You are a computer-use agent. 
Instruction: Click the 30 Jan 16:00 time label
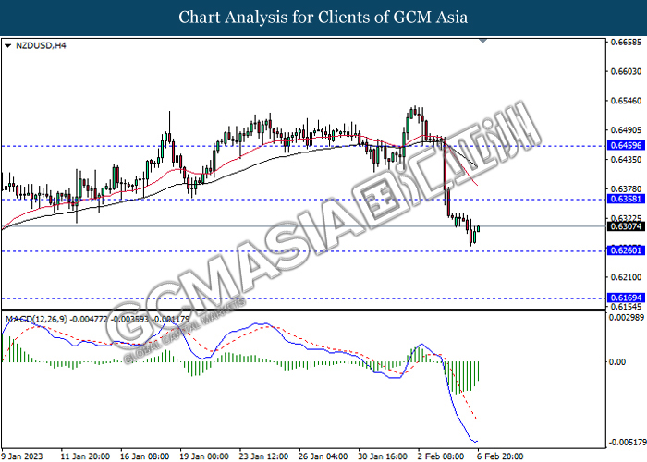pos(383,456)
